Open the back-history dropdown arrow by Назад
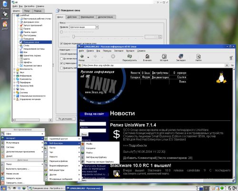 click(88, 57)
